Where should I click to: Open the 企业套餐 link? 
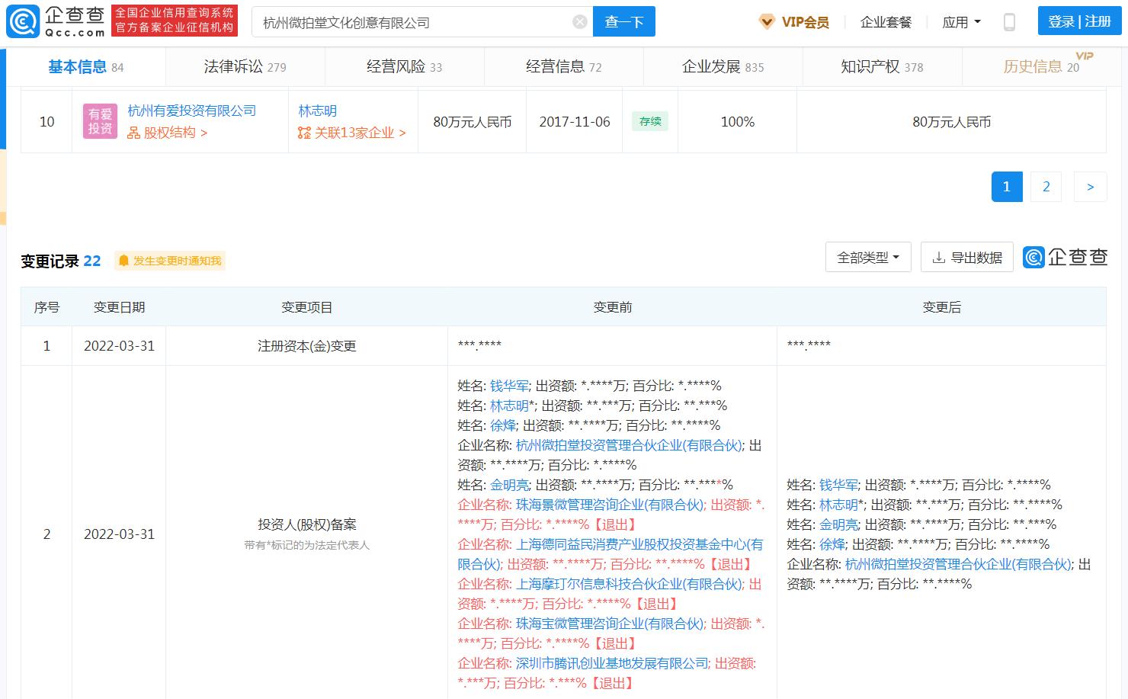point(886,22)
